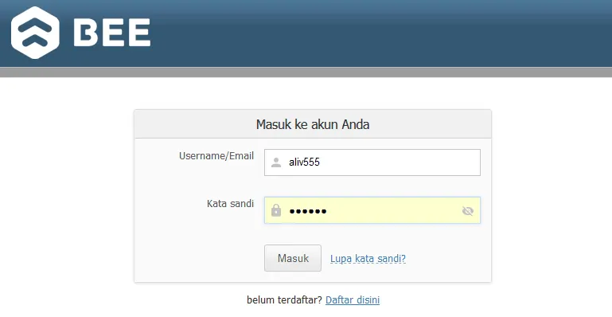Click the padlock icon in password field

pyautogui.click(x=276, y=210)
